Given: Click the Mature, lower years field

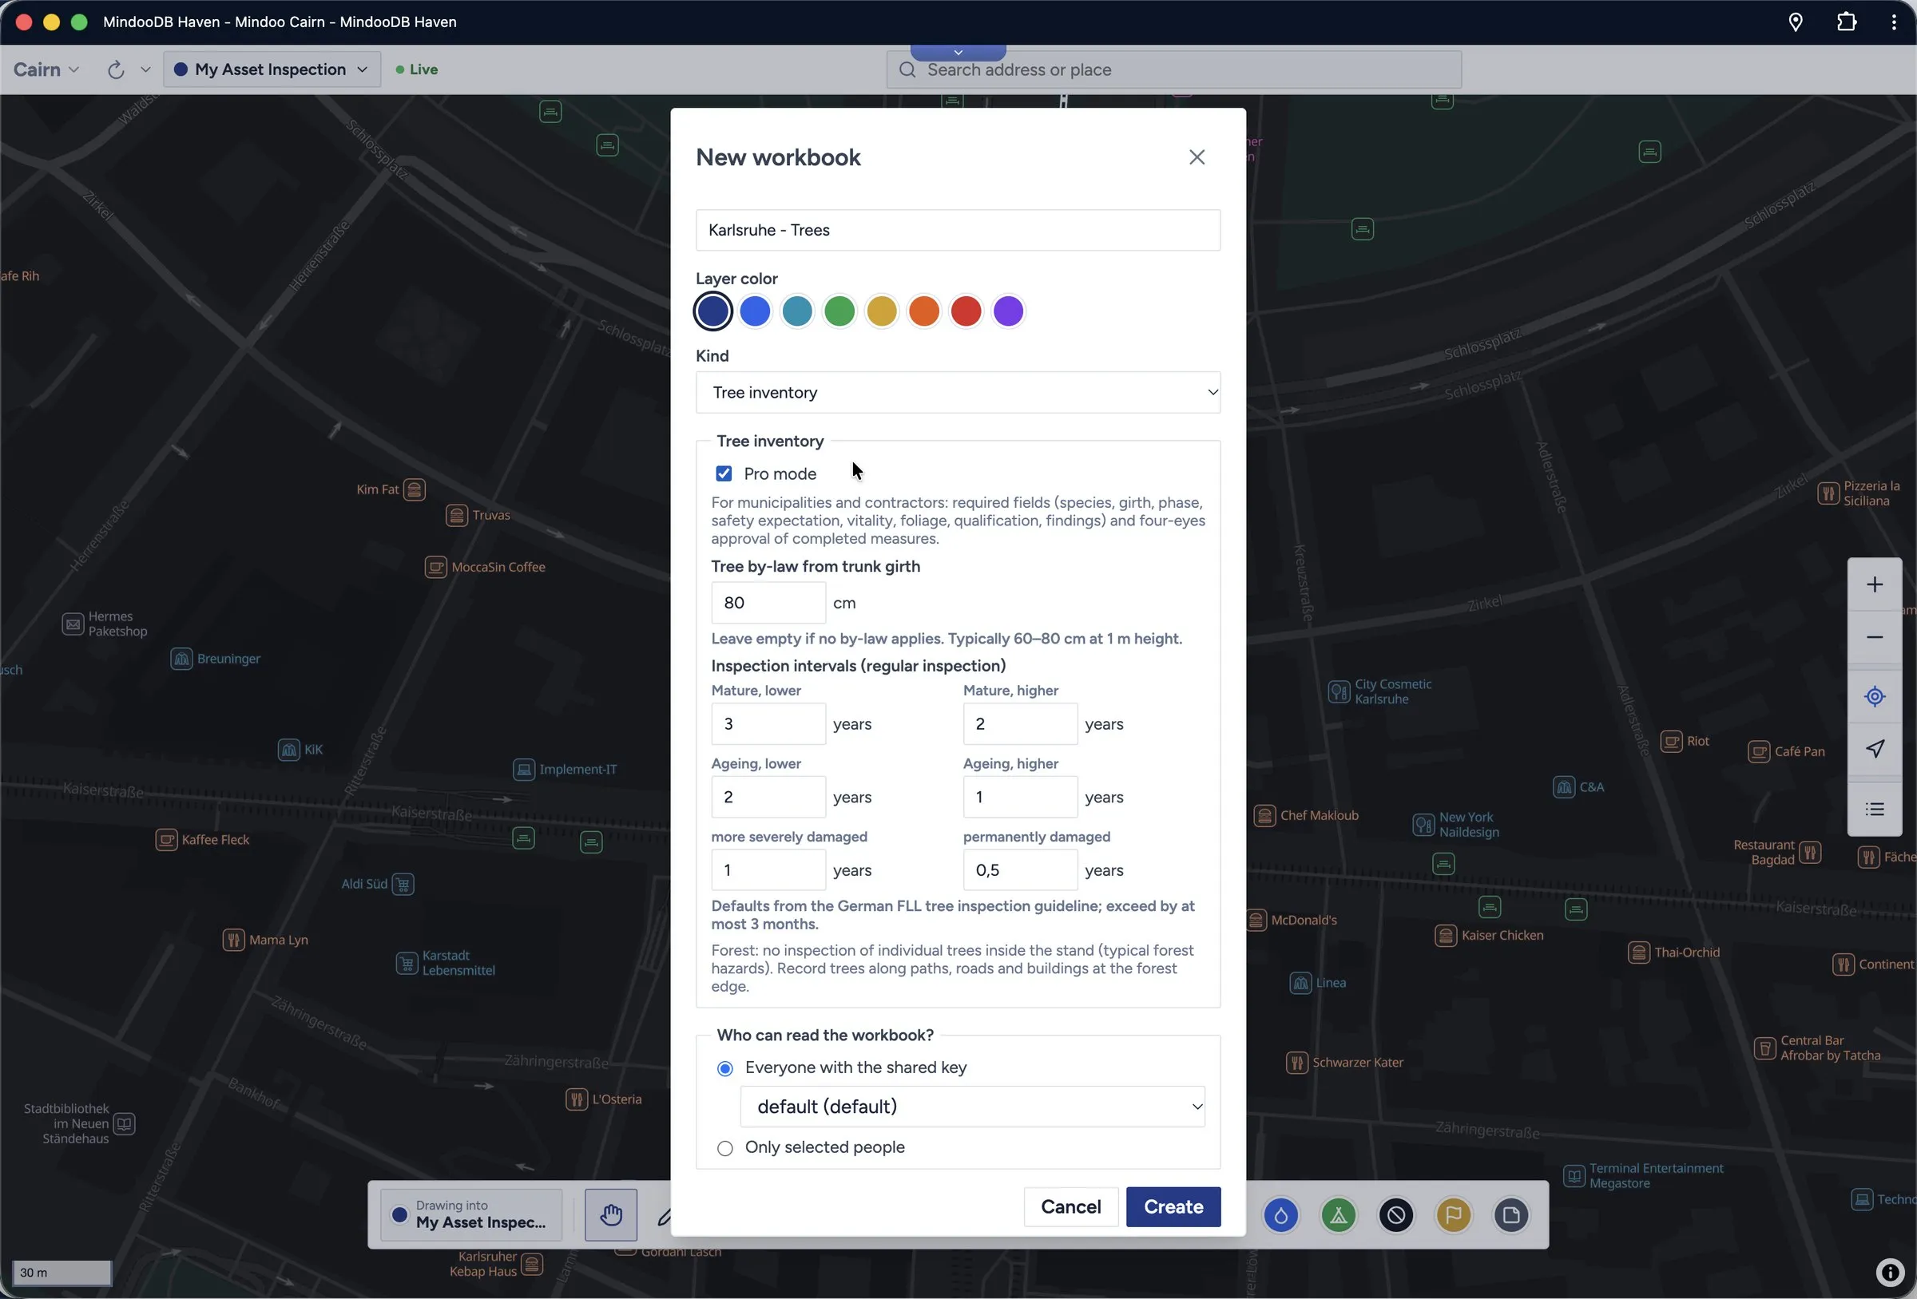Looking at the screenshot, I should tap(768, 724).
